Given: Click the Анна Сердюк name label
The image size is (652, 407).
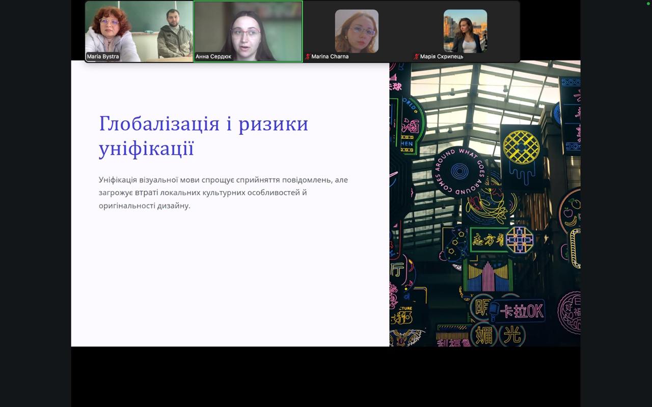Looking at the screenshot, I should 213,56.
